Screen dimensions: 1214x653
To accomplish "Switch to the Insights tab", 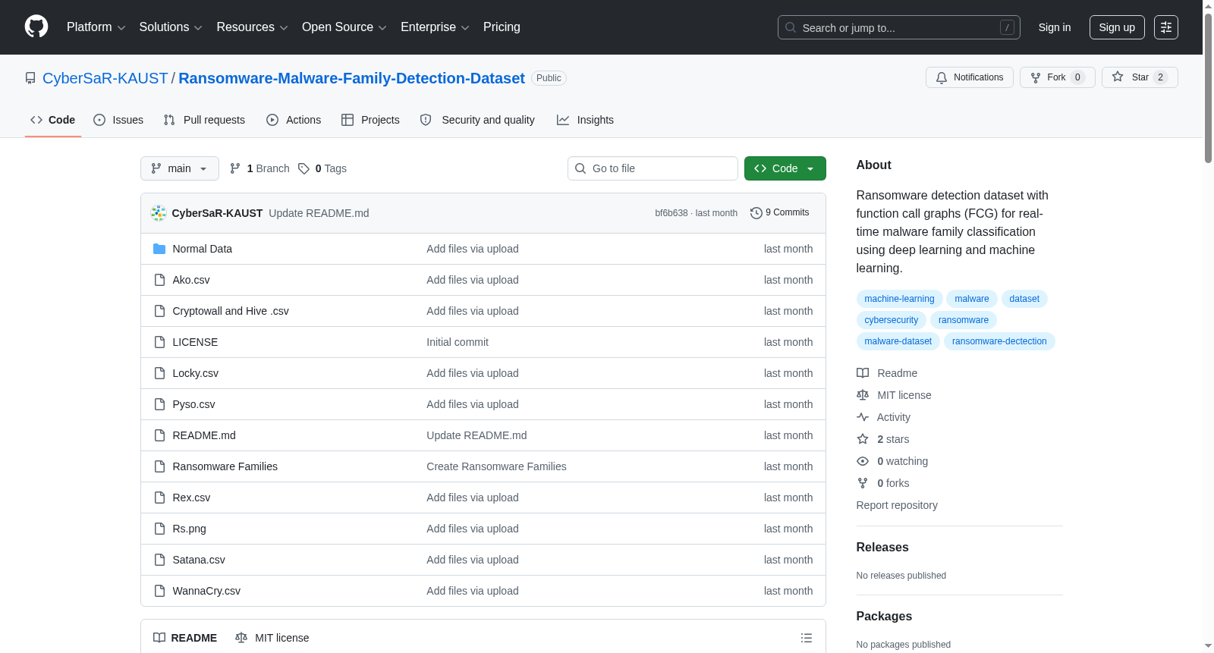I will [x=585, y=120].
